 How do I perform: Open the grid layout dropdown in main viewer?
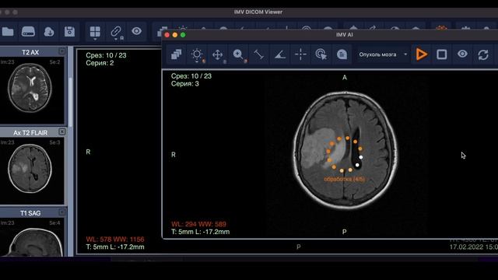(95, 33)
